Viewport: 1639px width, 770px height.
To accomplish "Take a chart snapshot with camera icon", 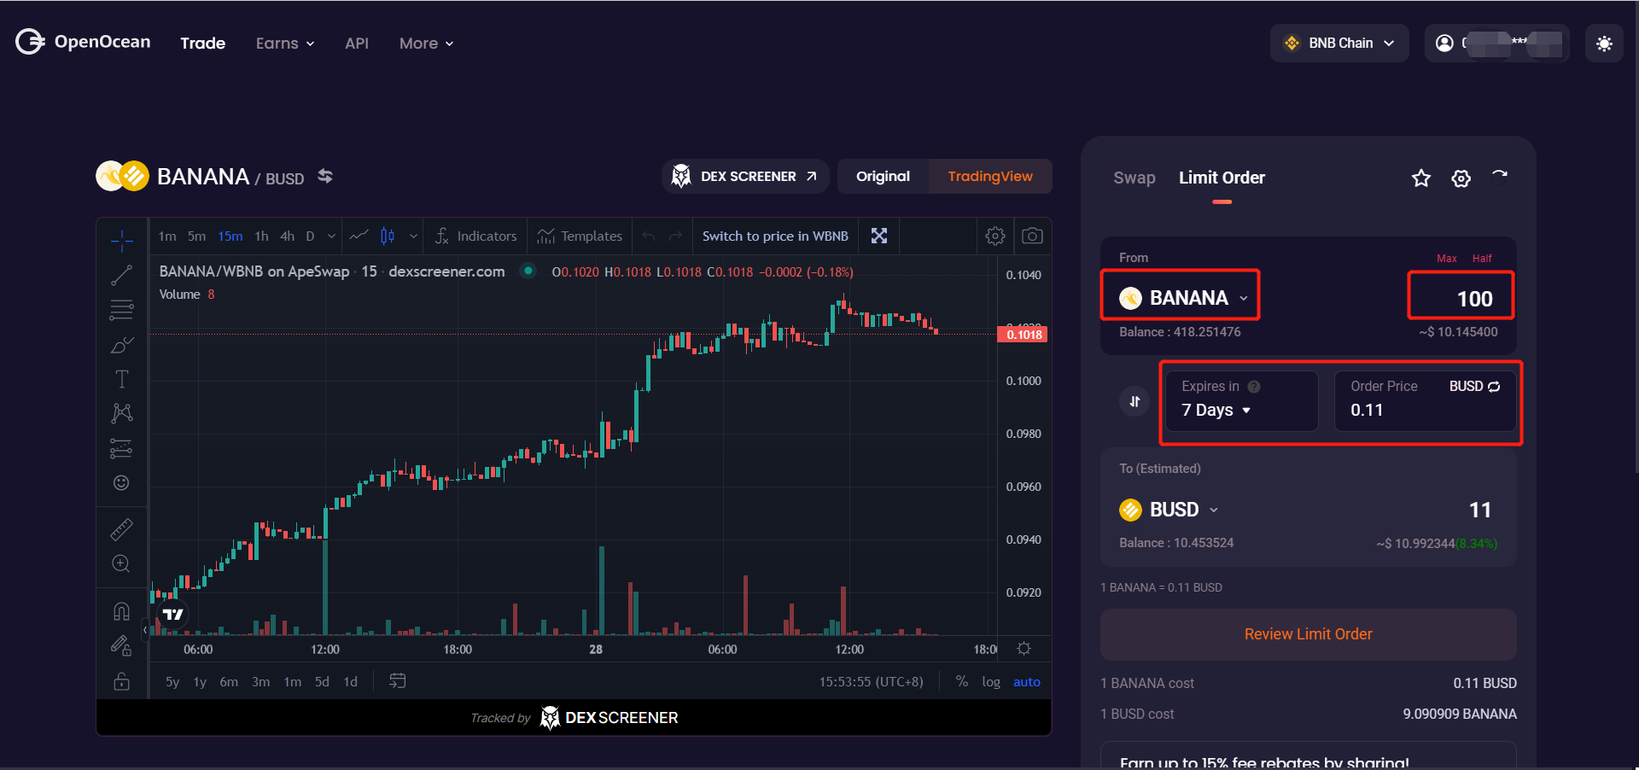I will pos(1032,236).
